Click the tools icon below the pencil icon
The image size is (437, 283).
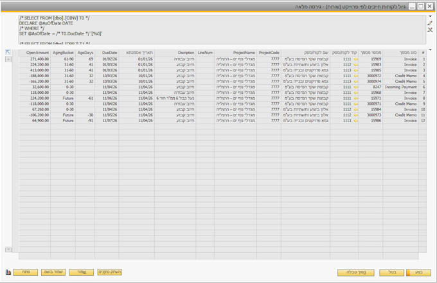coord(430,30)
